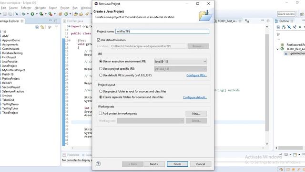Maximize the editor area
This screenshot has width=305, height=172.
[x=268, y=21]
